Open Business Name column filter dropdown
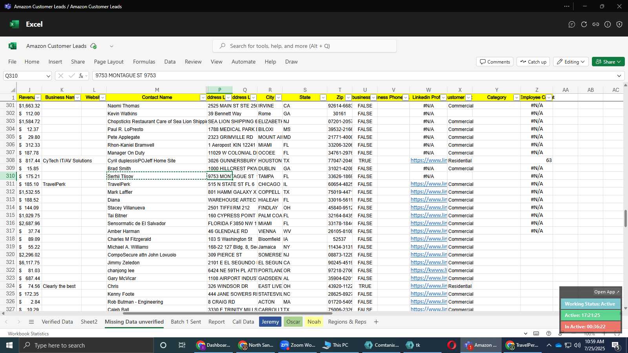 78,97
